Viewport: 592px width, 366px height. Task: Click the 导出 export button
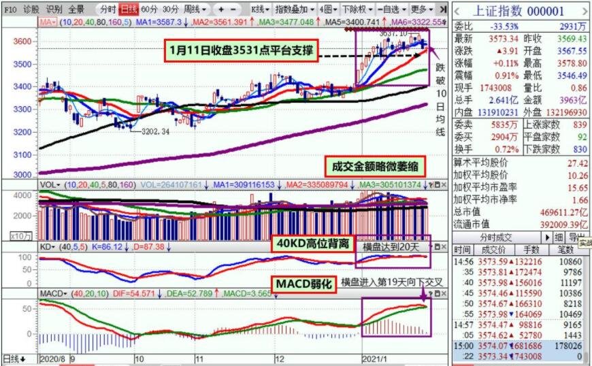(576, 237)
